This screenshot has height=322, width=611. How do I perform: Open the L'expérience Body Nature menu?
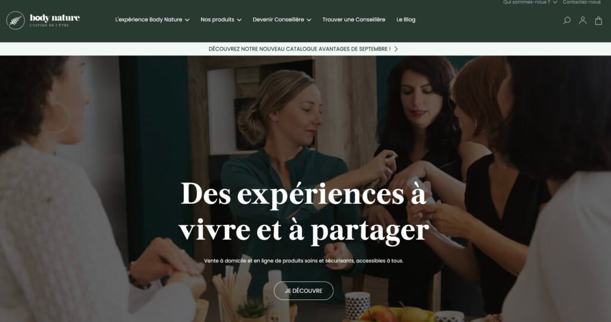point(149,20)
